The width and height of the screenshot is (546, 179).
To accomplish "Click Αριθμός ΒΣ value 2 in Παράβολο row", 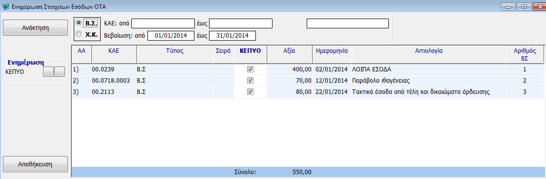I will [525, 81].
